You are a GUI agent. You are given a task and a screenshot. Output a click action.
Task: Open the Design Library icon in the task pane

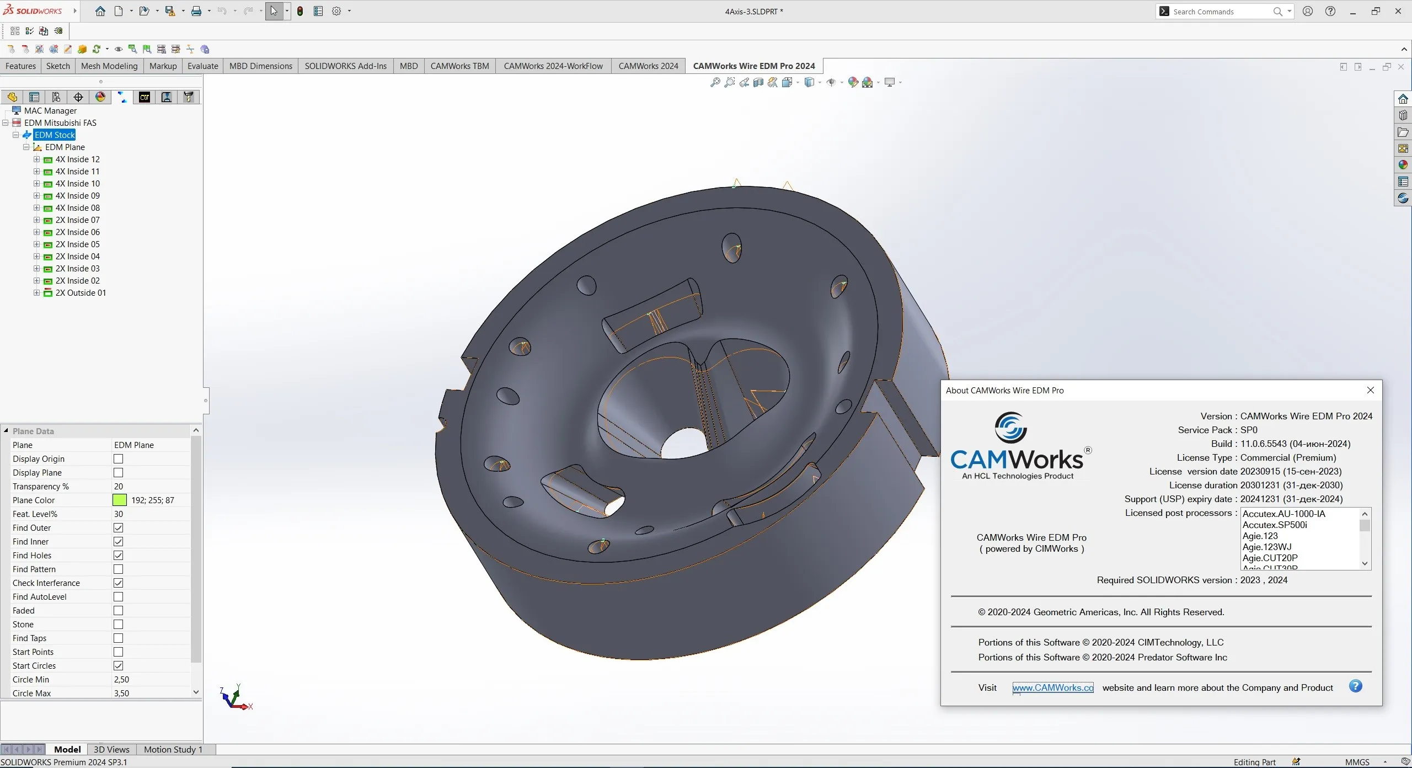(1403, 115)
